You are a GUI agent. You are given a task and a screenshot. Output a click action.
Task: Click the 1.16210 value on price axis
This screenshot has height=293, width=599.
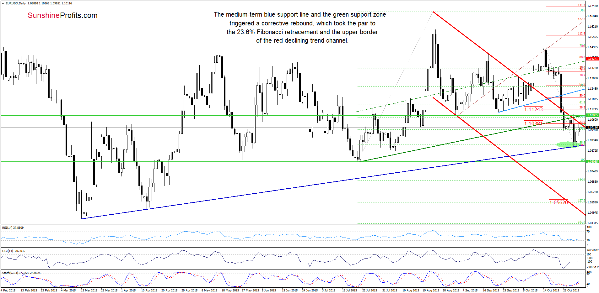tap(592, 27)
